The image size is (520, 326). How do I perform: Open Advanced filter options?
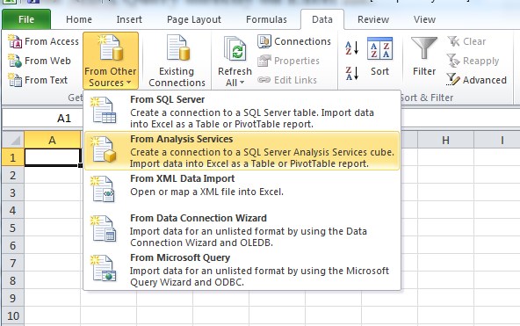click(477, 80)
